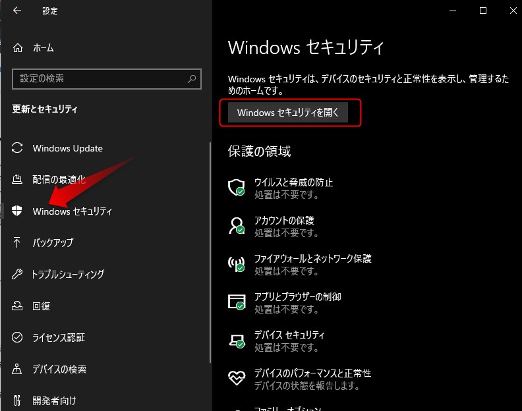Image resolution: width=522 pixels, height=411 pixels.
Task: Click the device security laptop icon
Action: click(x=237, y=341)
